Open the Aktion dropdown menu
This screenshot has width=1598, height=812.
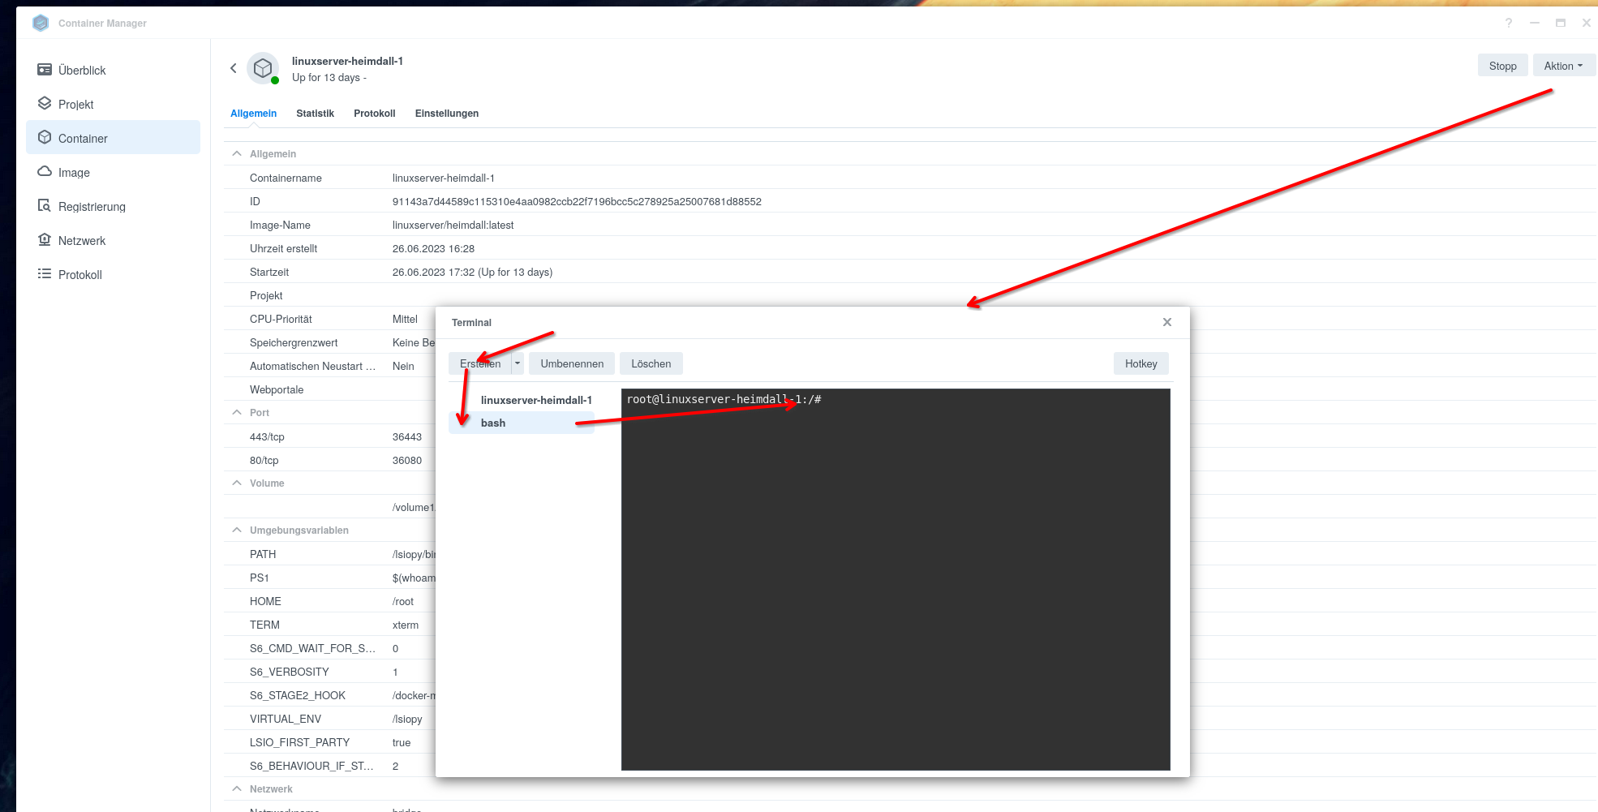(1564, 66)
